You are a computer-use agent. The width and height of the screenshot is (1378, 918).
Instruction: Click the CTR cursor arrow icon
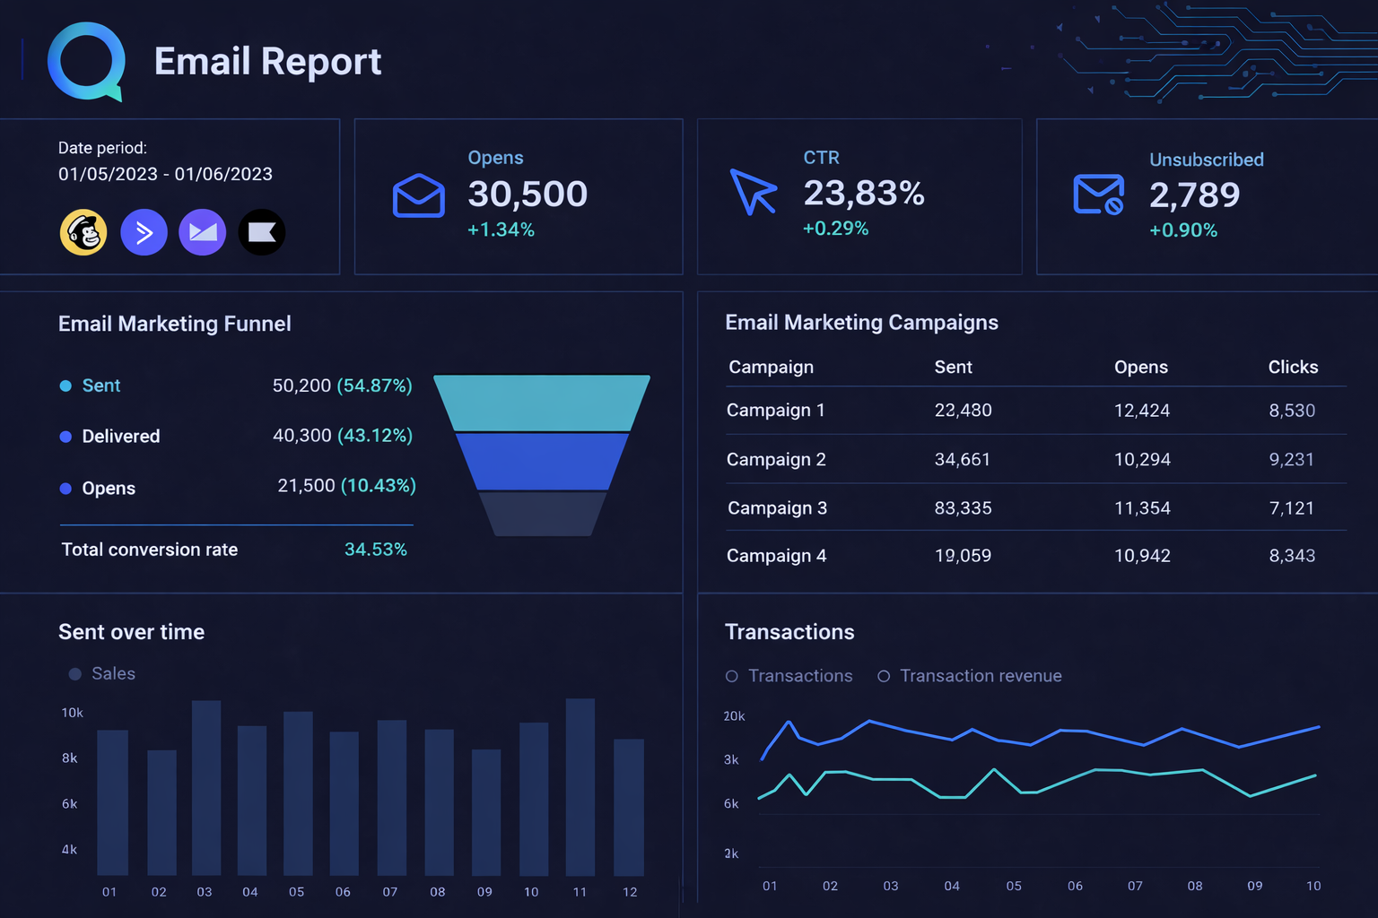pos(754,191)
